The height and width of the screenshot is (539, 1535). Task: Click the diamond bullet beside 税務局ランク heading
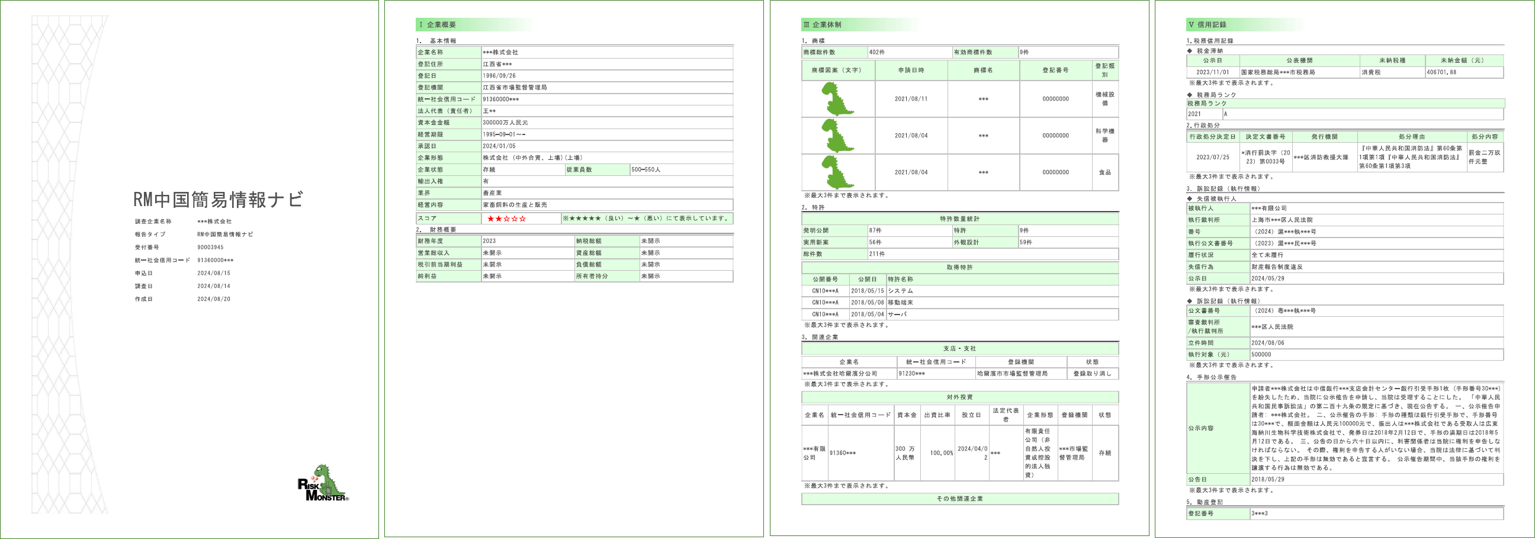click(1189, 95)
